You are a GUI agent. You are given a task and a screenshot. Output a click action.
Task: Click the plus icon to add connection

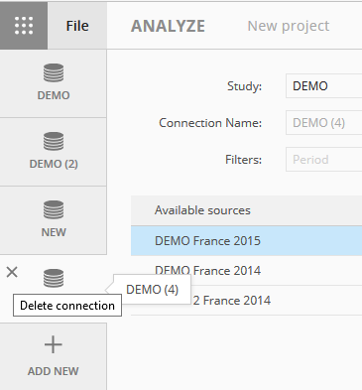pyautogui.click(x=54, y=344)
